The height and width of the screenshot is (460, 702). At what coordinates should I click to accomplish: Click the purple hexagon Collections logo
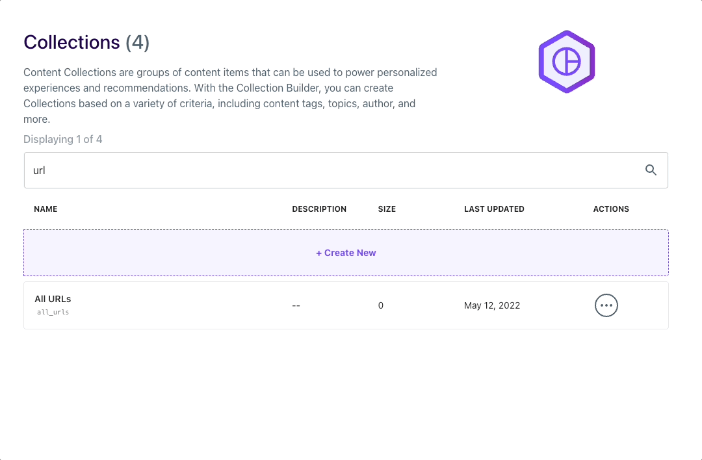click(x=566, y=62)
